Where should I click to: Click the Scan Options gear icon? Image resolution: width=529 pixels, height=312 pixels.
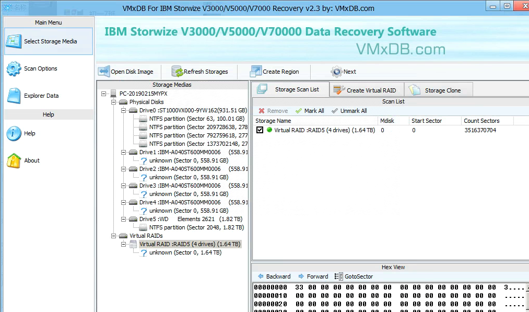tap(14, 68)
